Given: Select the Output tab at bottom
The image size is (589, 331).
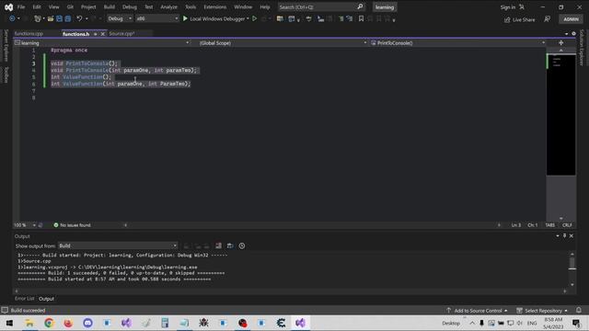Looking at the screenshot, I should (47, 299).
